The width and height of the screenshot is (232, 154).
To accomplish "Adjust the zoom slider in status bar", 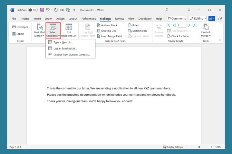I will click(x=199, y=147).
